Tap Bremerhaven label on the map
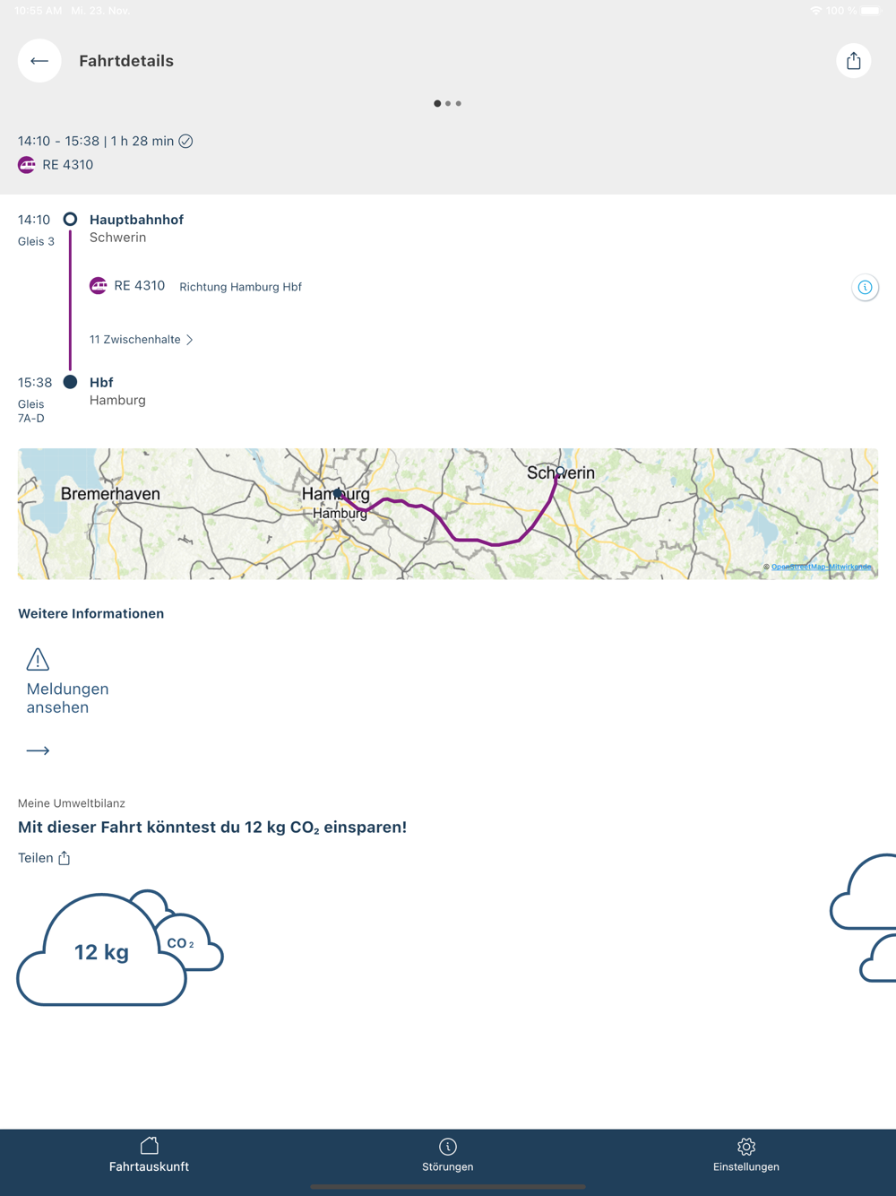Viewport: 896px width, 1196px height. click(110, 494)
